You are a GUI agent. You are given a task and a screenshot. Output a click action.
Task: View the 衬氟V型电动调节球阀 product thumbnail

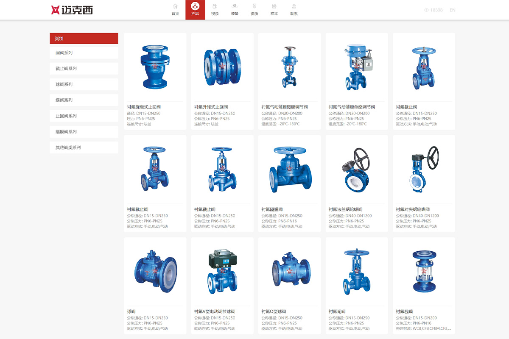pyautogui.click(x=222, y=271)
